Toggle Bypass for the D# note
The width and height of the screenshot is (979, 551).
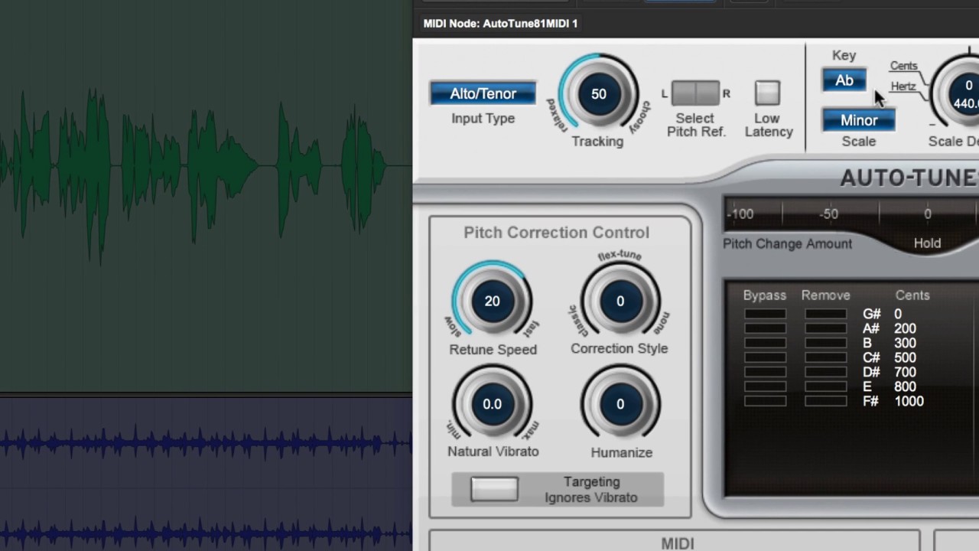765,372
